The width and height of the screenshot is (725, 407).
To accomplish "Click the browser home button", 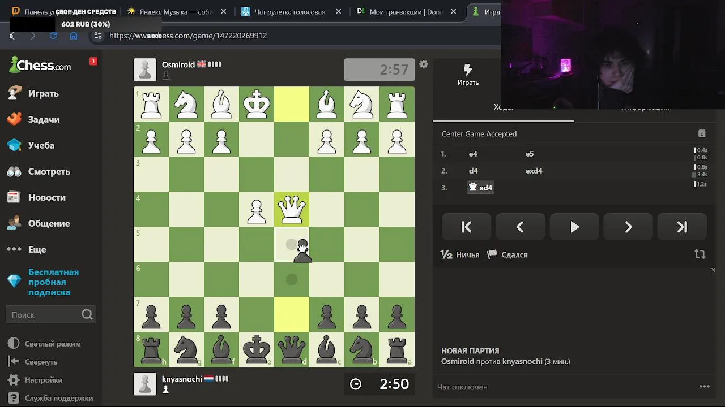I will point(74,36).
